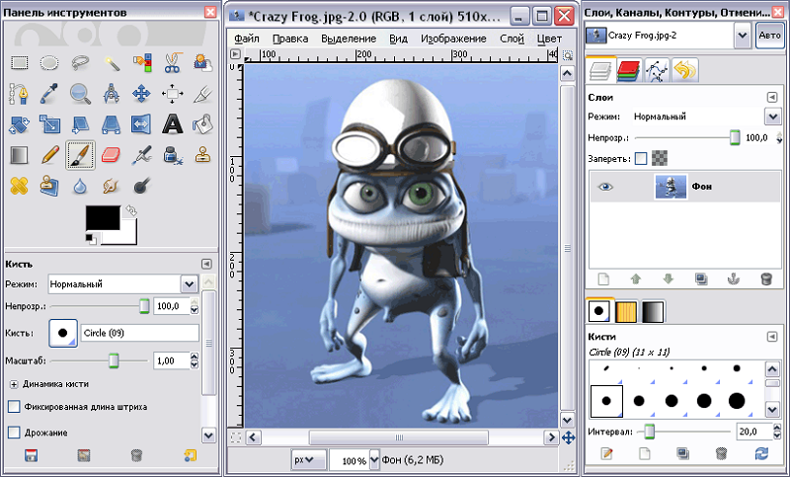Select the Airbrush tool
Image resolution: width=790 pixels, height=477 pixels.
pos(141,155)
